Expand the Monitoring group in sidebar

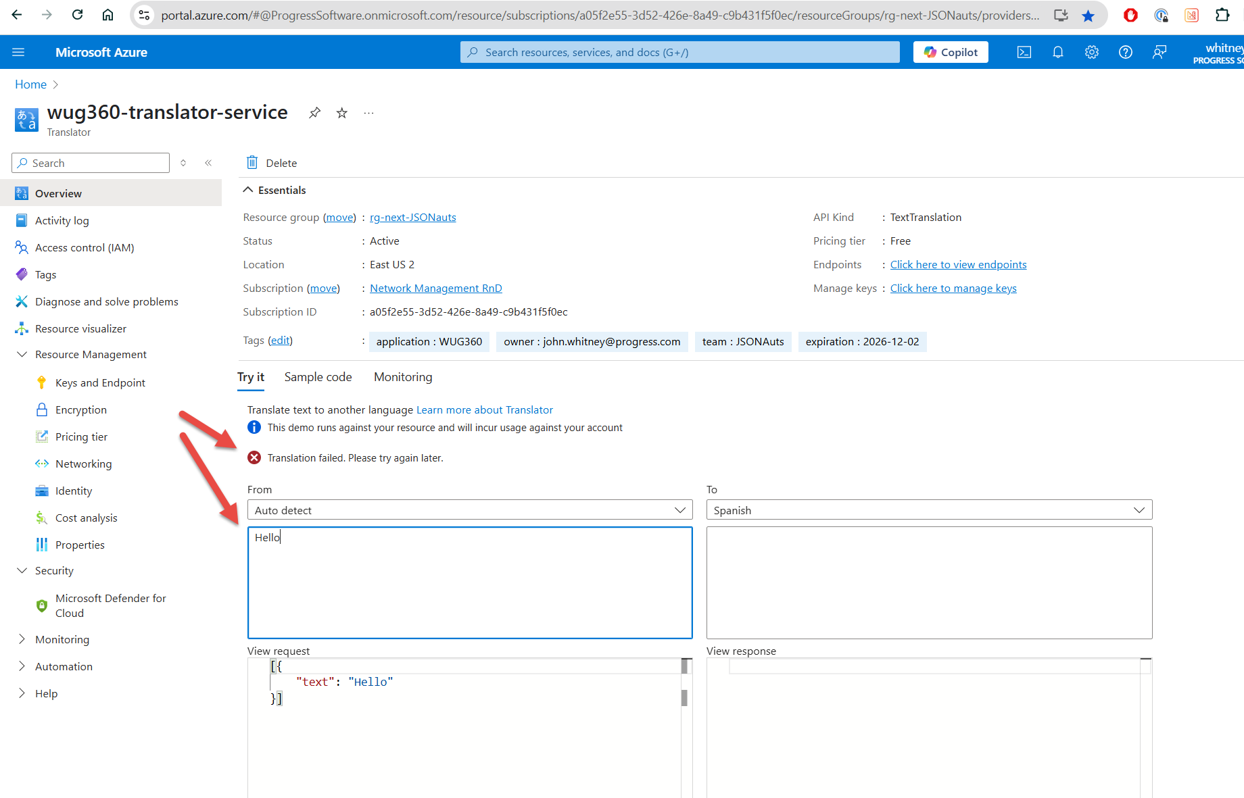tap(22, 639)
